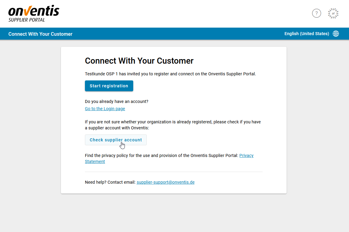The height and width of the screenshot is (232, 349).
Task: Select the orange-accented Onventis wordmark
Action: click(34, 11)
